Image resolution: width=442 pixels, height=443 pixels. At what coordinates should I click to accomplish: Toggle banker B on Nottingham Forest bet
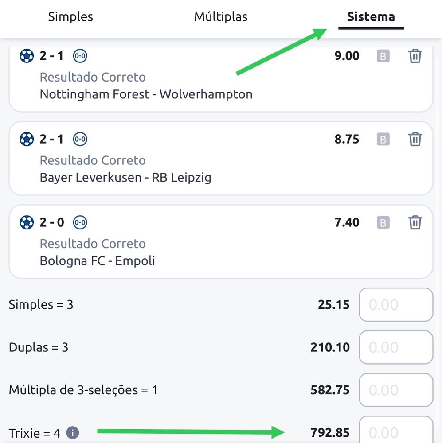tap(383, 56)
